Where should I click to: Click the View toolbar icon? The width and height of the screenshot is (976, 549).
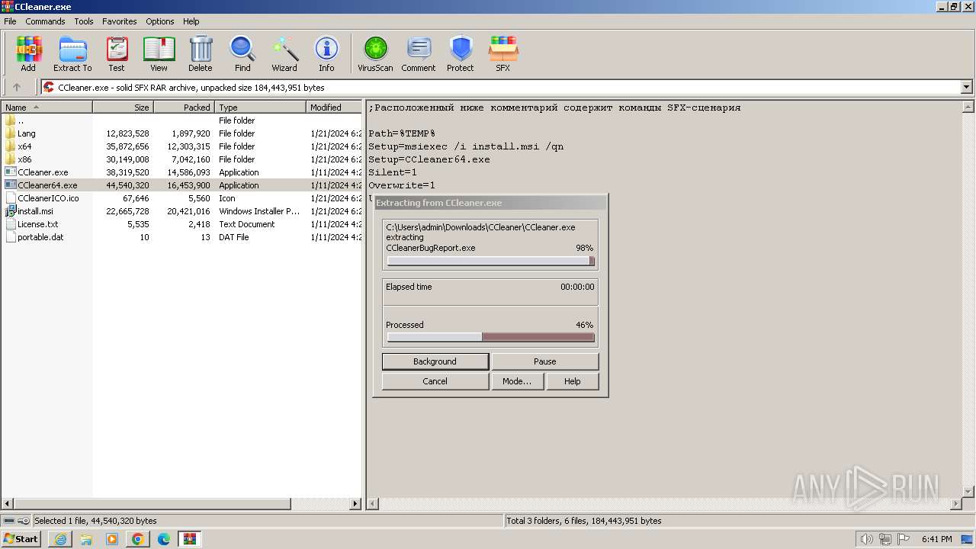click(x=159, y=54)
